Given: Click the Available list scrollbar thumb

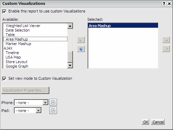Looking at the screenshot, I should [x=70, y=57].
